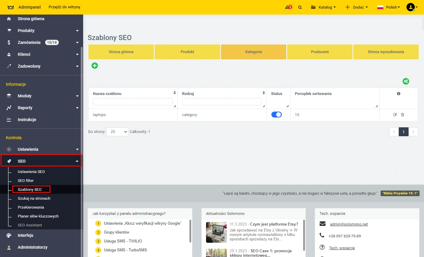Viewport: 424px width, 257px height.
Task: Sort table by Nazwa szablonu column arrows
Action: [175, 93]
